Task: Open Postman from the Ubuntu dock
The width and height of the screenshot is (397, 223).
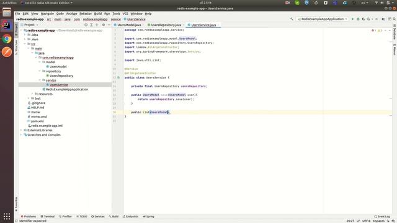Action: pyautogui.click(x=7, y=52)
